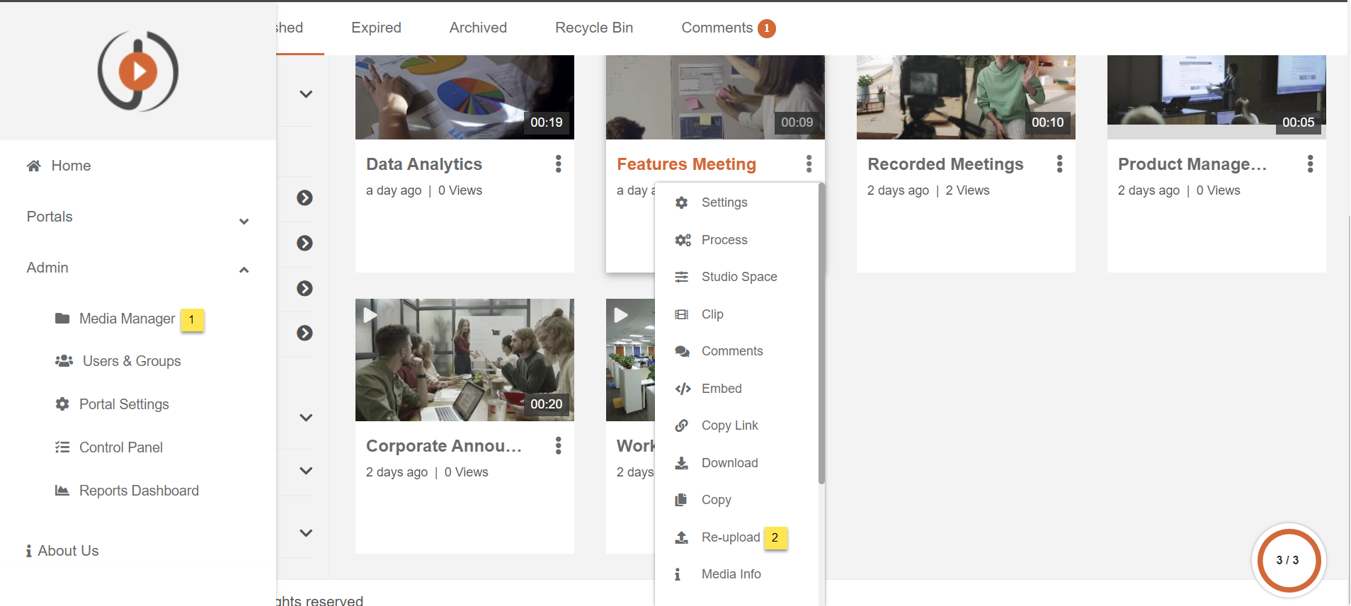Click the Download arrow icon

[x=681, y=463]
